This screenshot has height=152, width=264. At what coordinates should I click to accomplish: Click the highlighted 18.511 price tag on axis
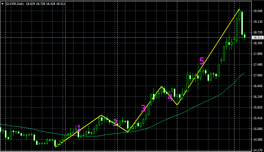[258, 38]
